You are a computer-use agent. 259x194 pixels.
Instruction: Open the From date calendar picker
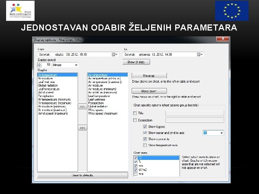coord(115,55)
